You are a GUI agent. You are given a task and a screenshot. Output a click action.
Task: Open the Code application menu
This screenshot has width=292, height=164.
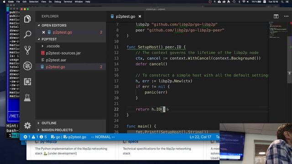(x=11, y=2)
